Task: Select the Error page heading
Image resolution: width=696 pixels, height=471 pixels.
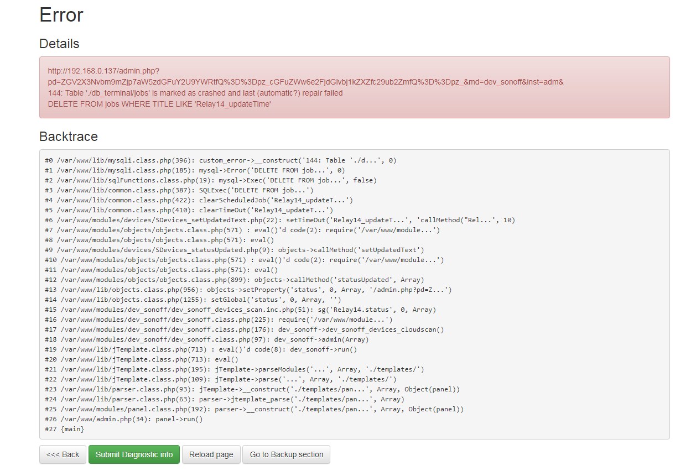Action: [61, 15]
